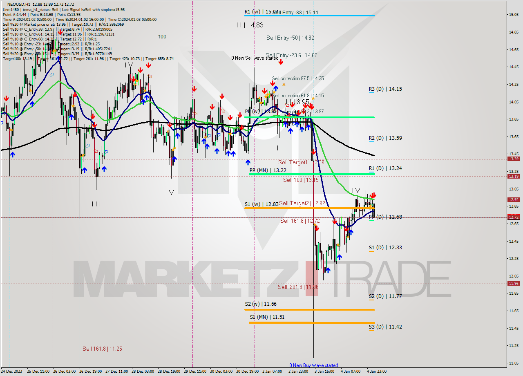523x376 pixels.
Task: Select the red 11.96 price axis tag
Action: (514, 283)
